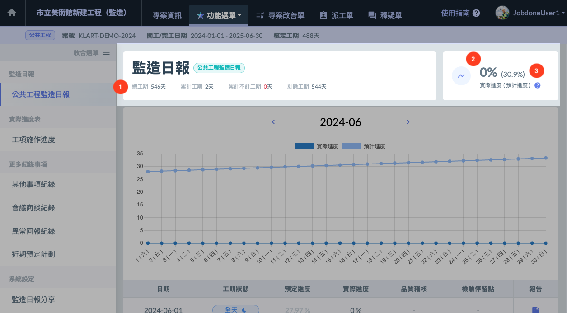Click the 市立美術館新建工程 project title
The width and height of the screenshot is (567, 313).
(82, 13)
